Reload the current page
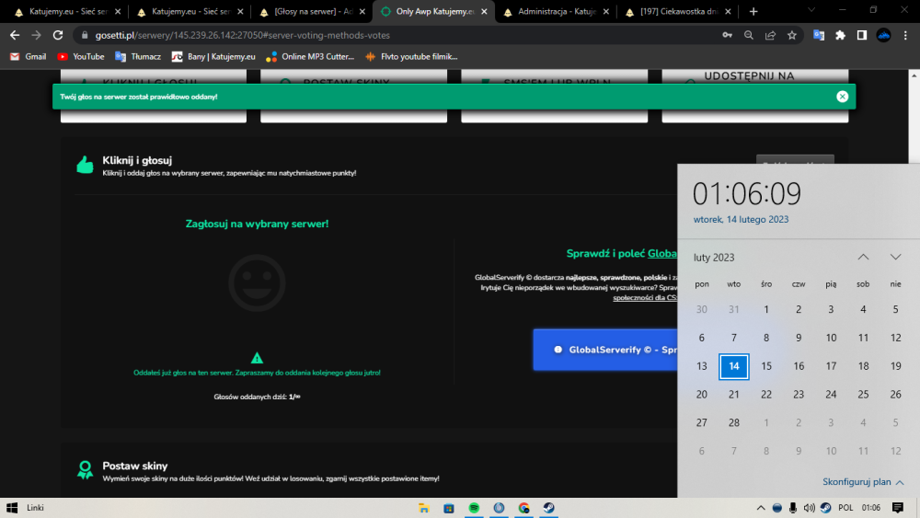The height and width of the screenshot is (518, 920). (57, 35)
